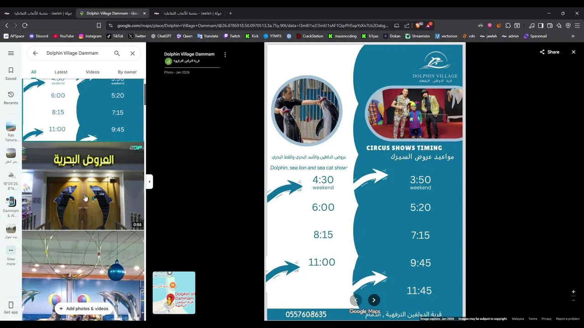Open the Kick bookmark
Image resolution: width=584 pixels, height=328 pixels.
[252, 36]
